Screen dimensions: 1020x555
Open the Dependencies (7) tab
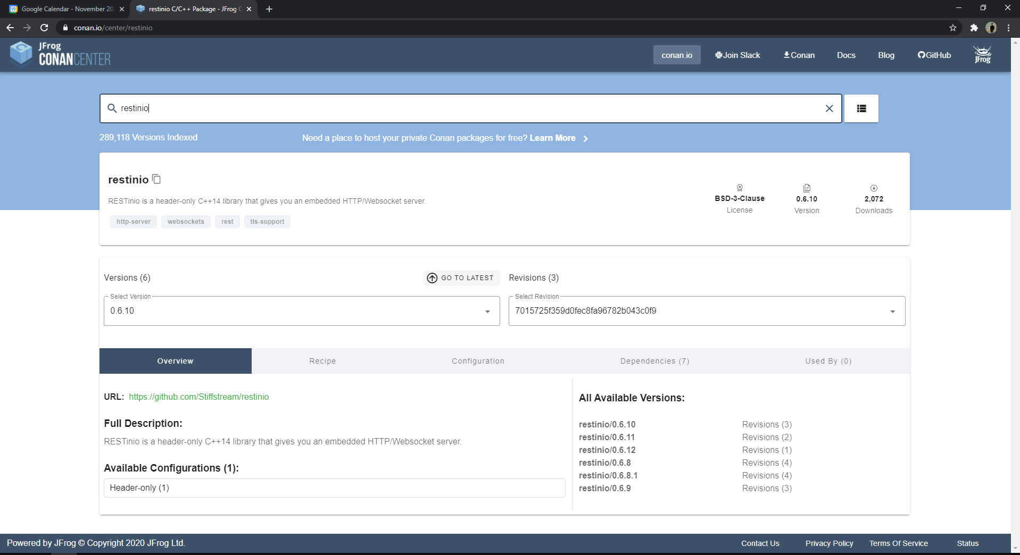(x=654, y=361)
